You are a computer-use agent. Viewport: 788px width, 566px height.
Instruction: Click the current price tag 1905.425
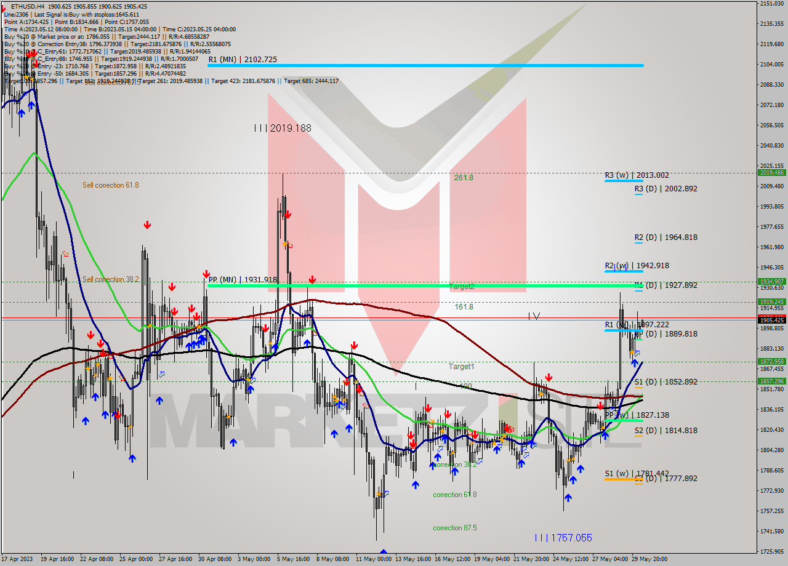pyautogui.click(x=771, y=320)
